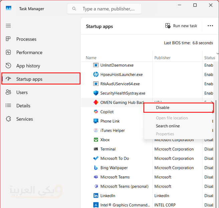
Task: Click the vertical scrollbar of the list
Action: 216,153
